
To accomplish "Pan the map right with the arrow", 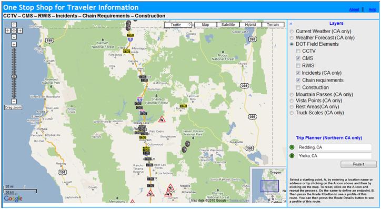I will click(x=20, y=31).
